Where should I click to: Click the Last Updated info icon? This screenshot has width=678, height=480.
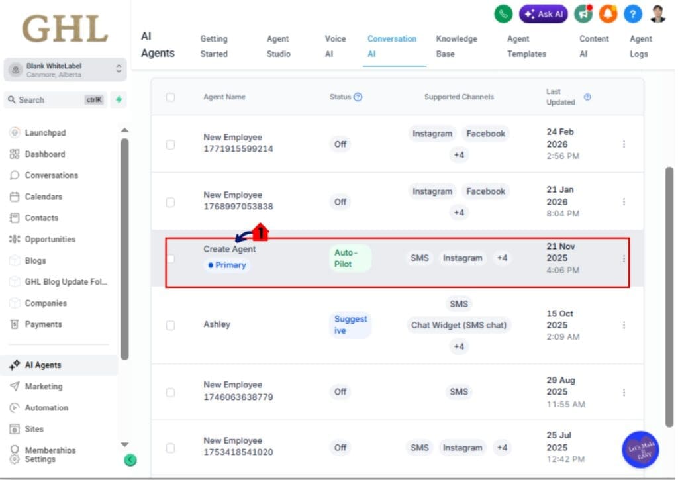pos(587,97)
